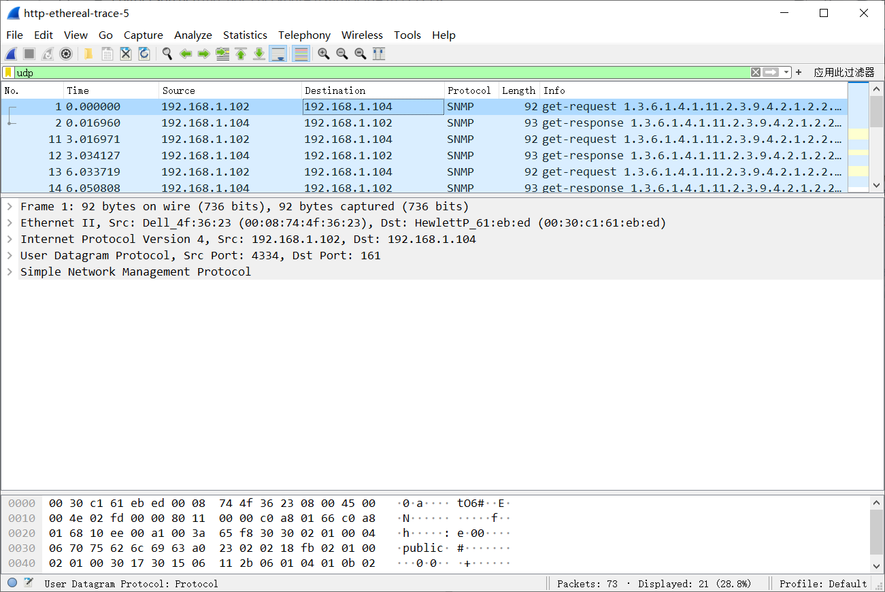Image resolution: width=885 pixels, height=592 pixels.
Task: Click the Restart current capture icon
Action: pyautogui.click(x=48, y=54)
